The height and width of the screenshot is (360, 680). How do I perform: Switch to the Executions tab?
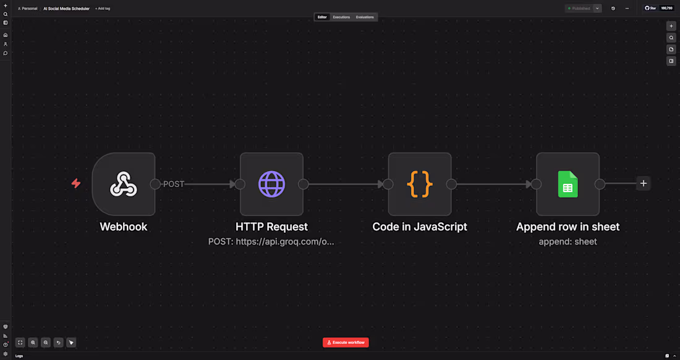pyautogui.click(x=341, y=17)
